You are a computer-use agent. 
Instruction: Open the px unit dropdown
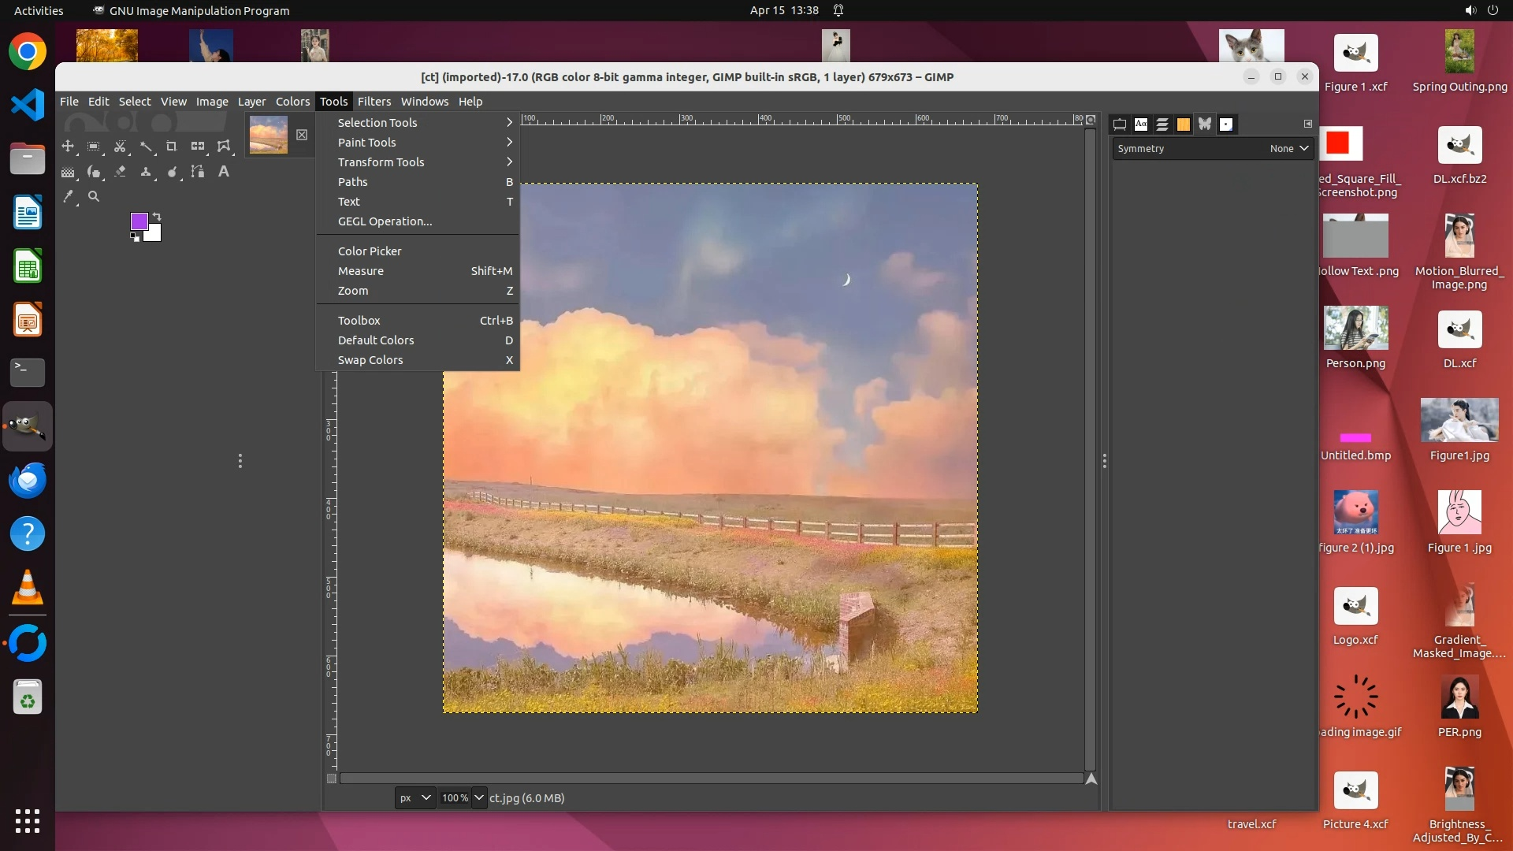pyautogui.click(x=414, y=797)
